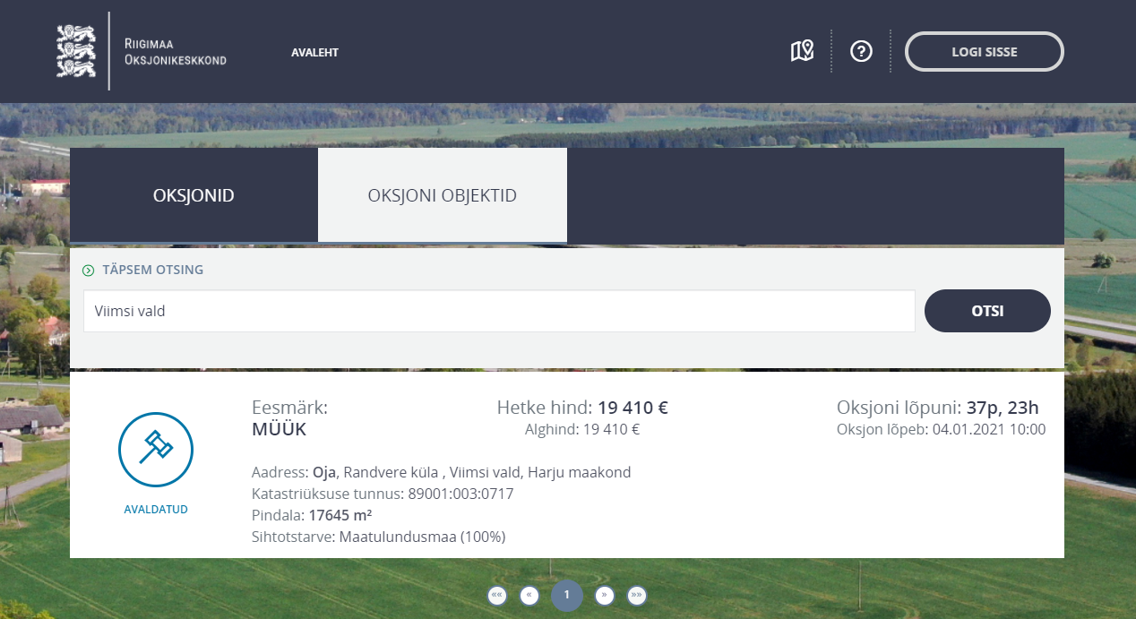
Task: Click the end date 04.01.2021 10:00
Action: pyautogui.click(x=989, y=429)
